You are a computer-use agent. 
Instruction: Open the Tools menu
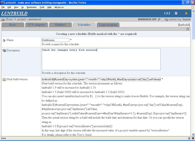tap(42, 7)
